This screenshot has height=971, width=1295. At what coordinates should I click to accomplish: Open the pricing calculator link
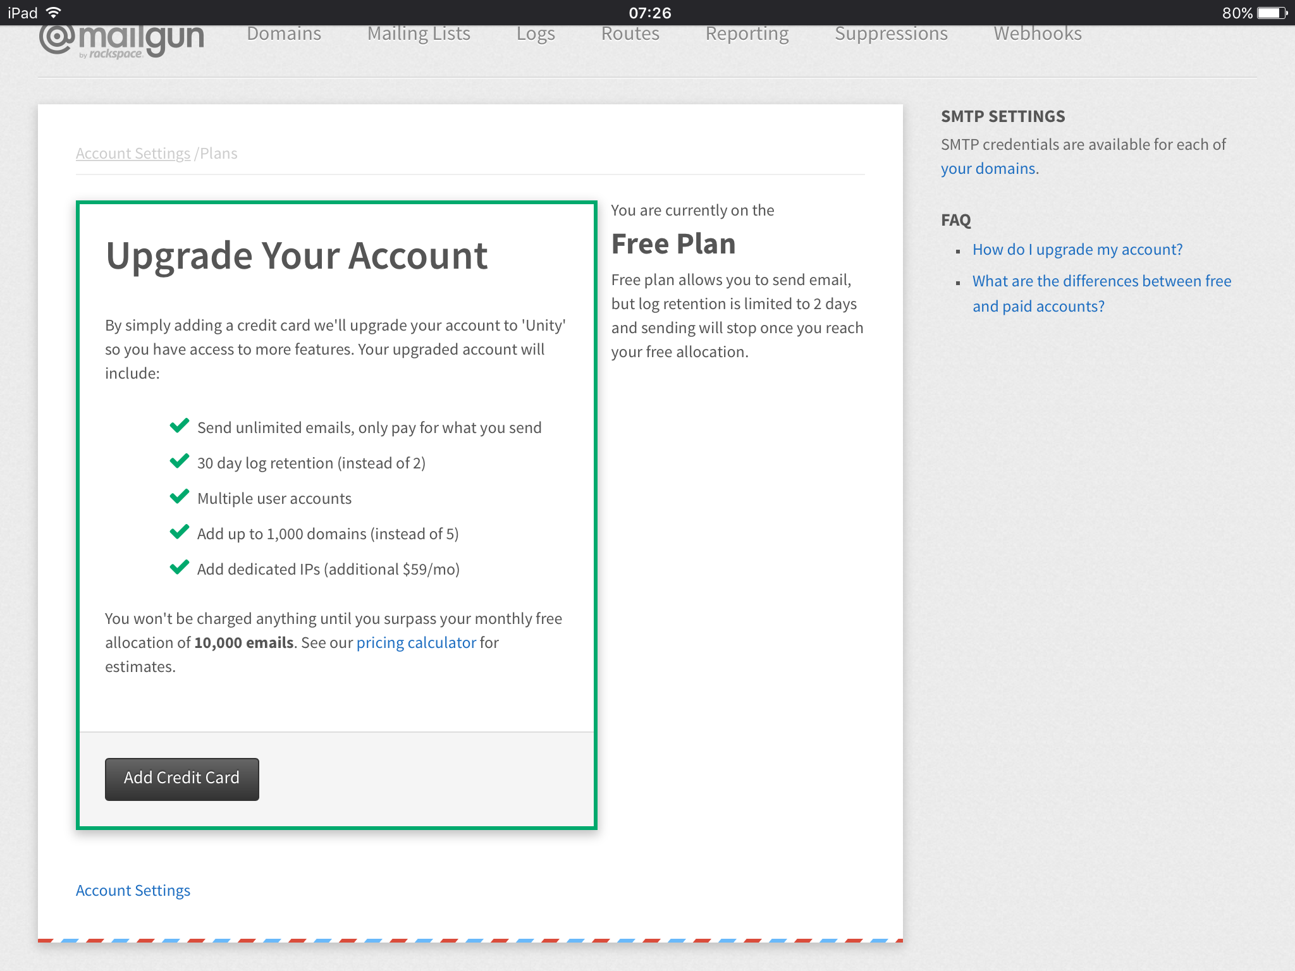click(416, 643)
